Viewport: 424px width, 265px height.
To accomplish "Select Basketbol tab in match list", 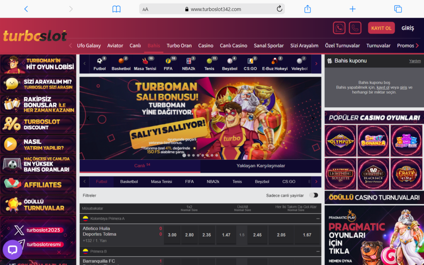I will 129,182.
